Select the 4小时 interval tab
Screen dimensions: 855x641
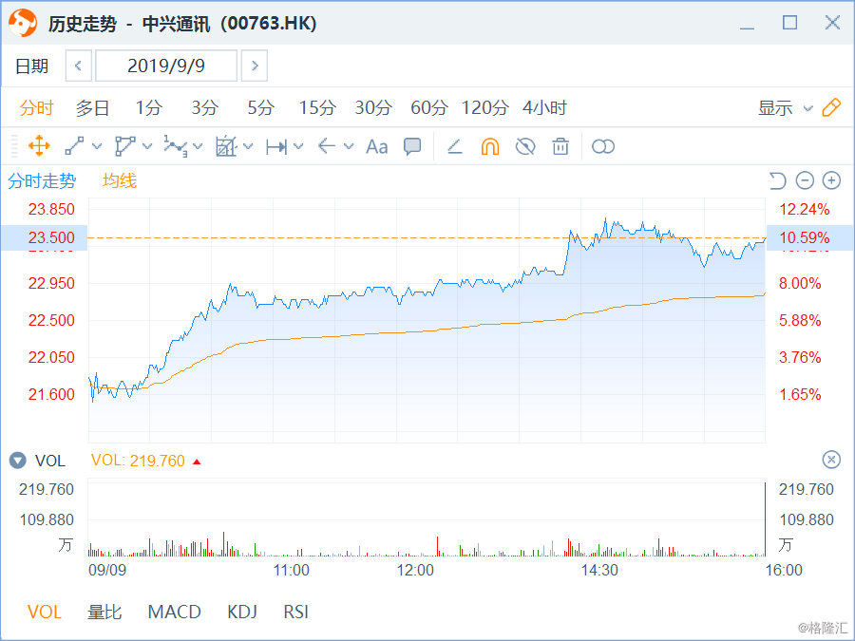(544, 108)
